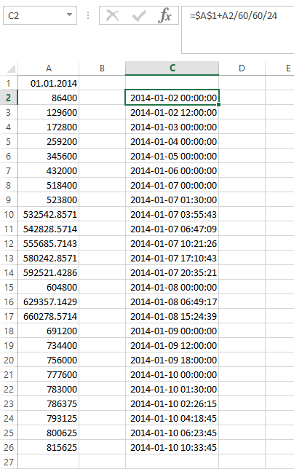Select cell 2014-01-10 10:33:45
This screenshot has width=294, height=469.
pos(172,447)
